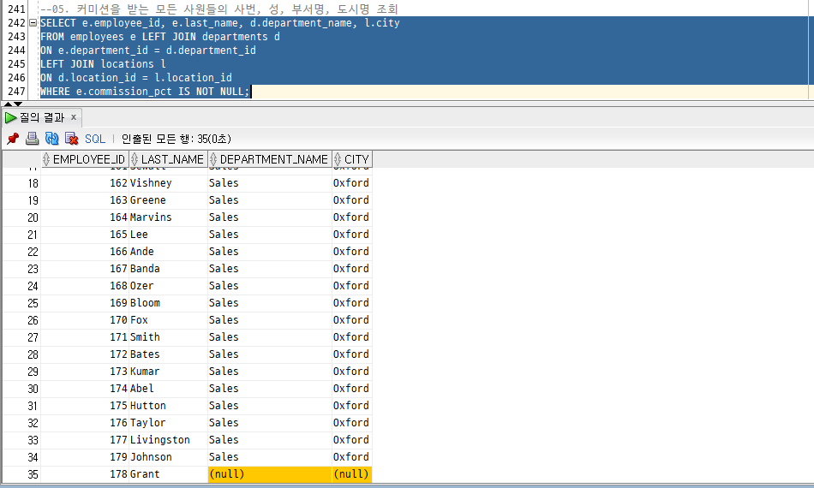Image resolution: width=814 pixels, height=488 pixels.
Task: Select the cell with last name Banda
Action: (x=168, y=269)
